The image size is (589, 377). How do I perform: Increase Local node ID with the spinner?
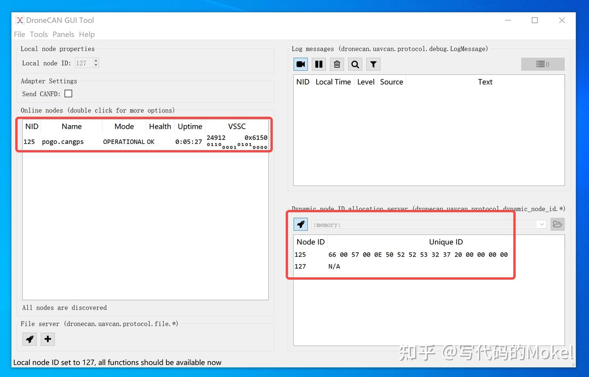[x=95, y=61]
